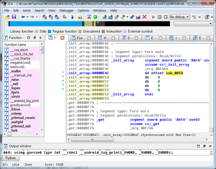Viewport: 216px width, 169px height.
Task: Maximize the Output window panel
Action: [x=198, y=146]
